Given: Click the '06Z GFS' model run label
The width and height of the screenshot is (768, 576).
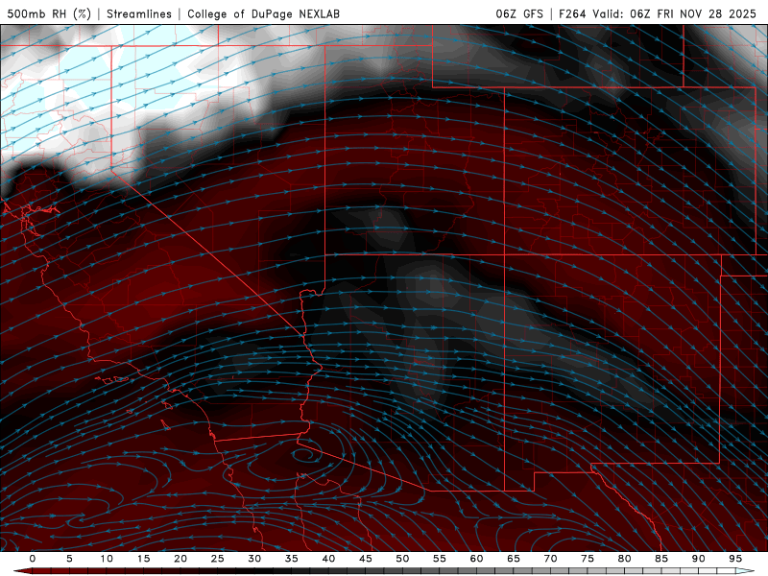Looking at the screenshot, I should (x=519, y=13).
